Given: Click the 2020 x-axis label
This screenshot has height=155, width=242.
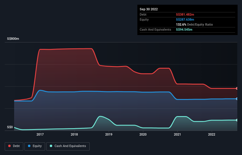Looking at the screenshot, I should point(143,134).
